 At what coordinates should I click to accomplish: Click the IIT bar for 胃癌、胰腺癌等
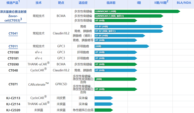116,40
